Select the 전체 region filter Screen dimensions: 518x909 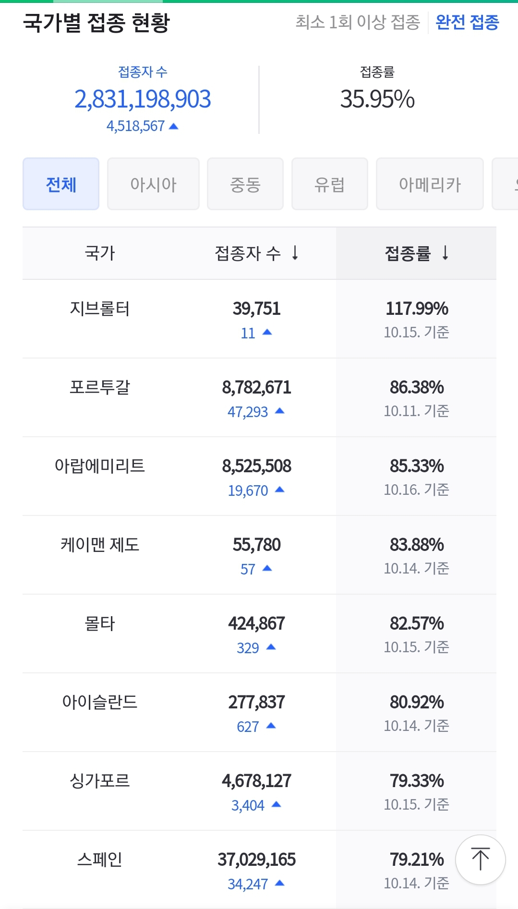61,184
